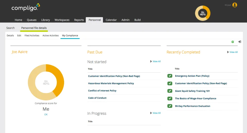Open Hazardous Materials Management Policy link
This screenshot has width=247, height=133.
pos(111,83)
